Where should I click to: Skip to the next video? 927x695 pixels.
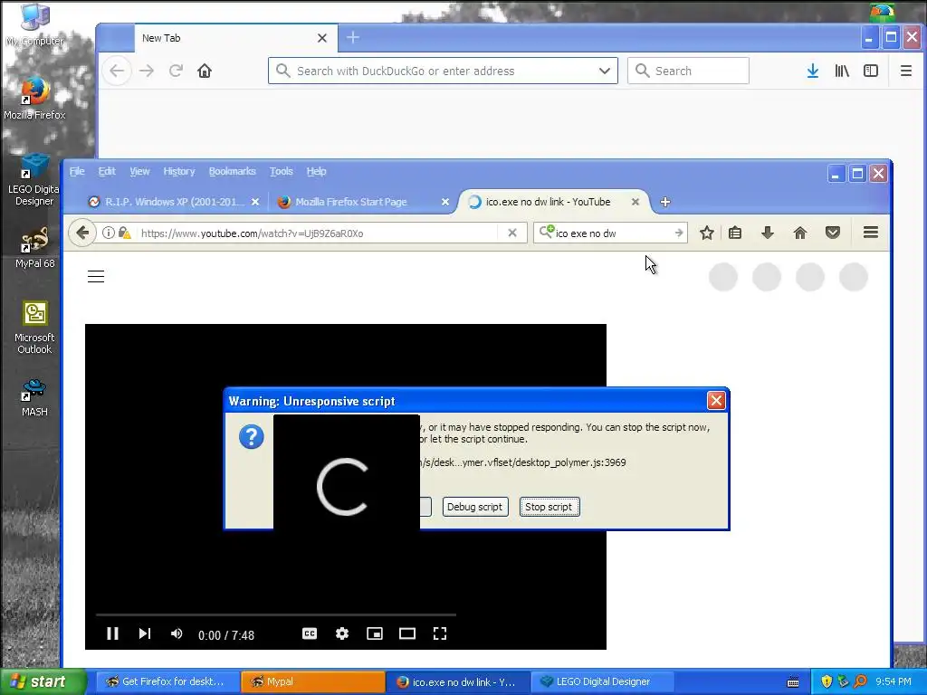(145, 633)
